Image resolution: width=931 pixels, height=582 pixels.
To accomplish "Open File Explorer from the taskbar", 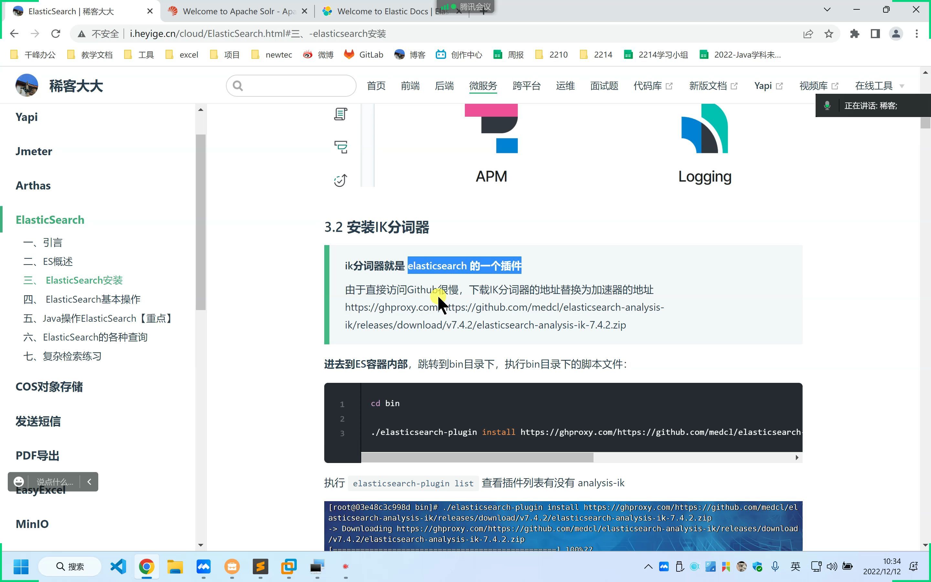I will coord(175,566).
